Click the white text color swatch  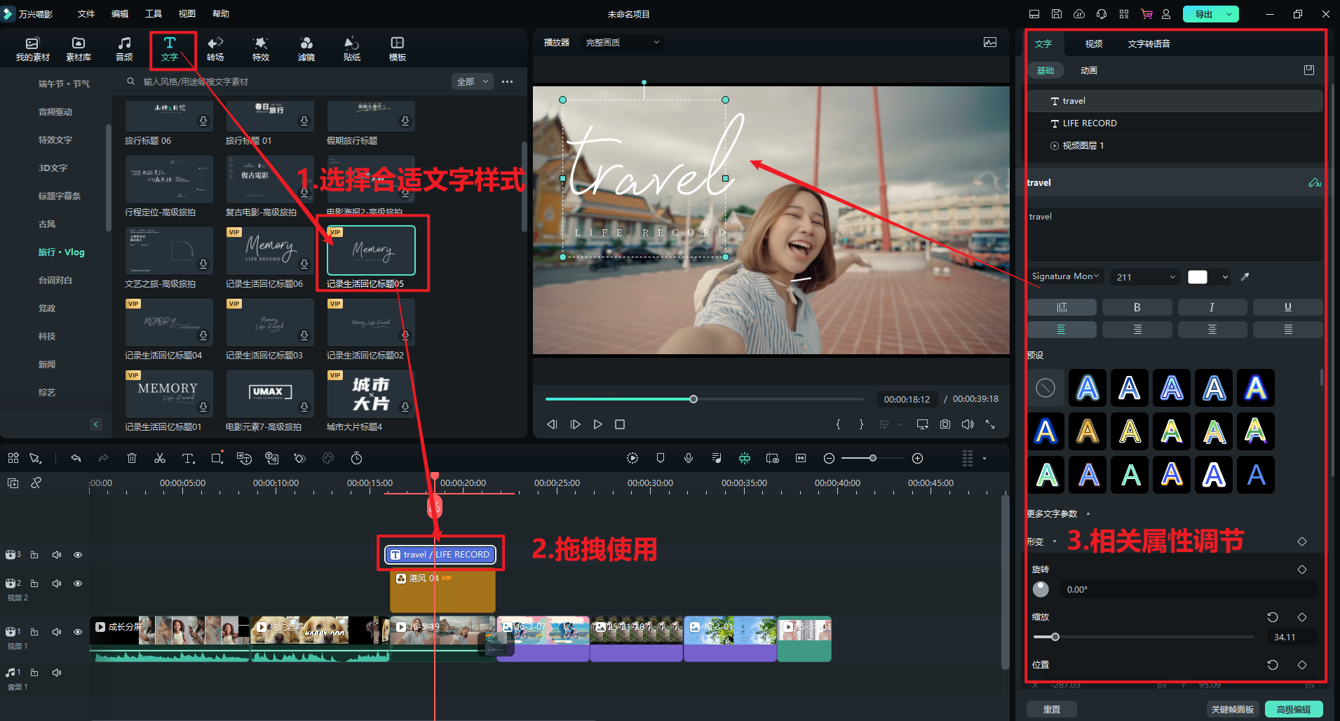1198,277
